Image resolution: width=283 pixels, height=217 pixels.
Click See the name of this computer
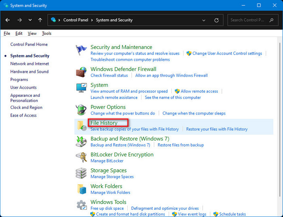pyautogui.click(x=173, y=98)
